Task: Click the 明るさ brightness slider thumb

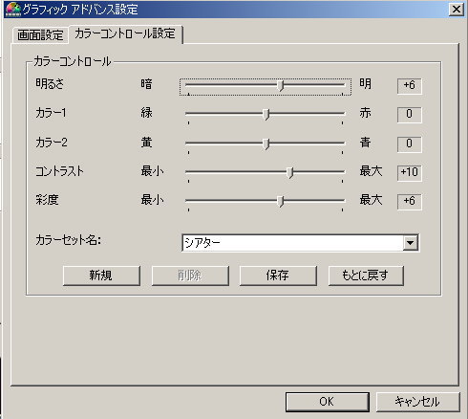Action: [x=280, y=86]
